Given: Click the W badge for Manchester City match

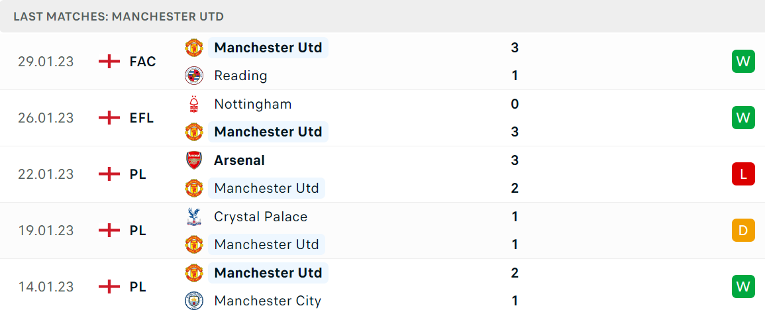Looking at the screenshot, I should pos(743,286).
